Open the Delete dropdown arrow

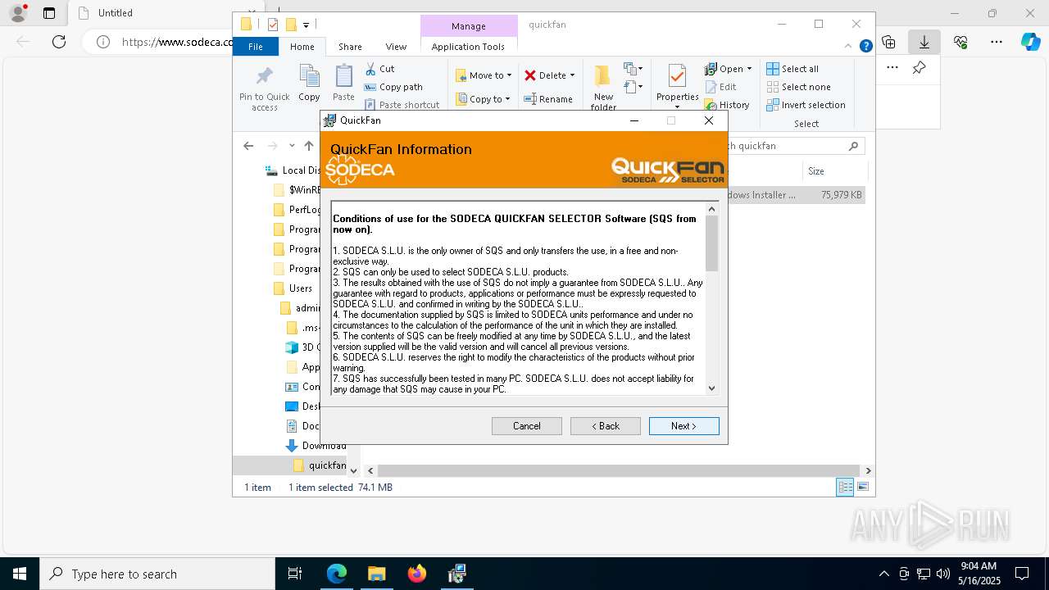click(572, 75)
